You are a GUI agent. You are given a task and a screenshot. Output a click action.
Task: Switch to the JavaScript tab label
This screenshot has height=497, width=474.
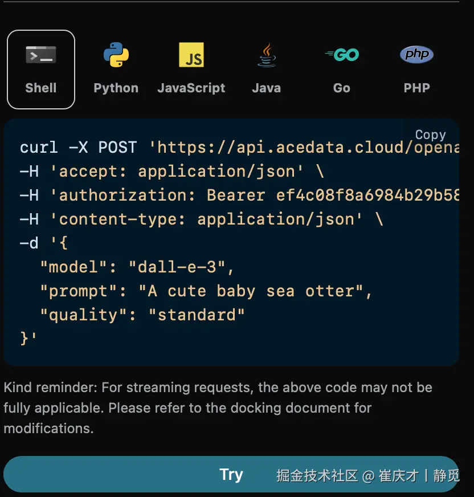(191, 88)
